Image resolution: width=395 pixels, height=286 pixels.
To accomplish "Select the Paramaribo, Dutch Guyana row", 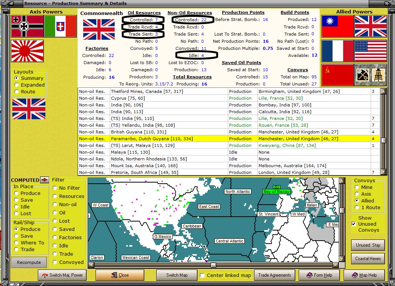I will pyautogui.click(x=229, y=139).
